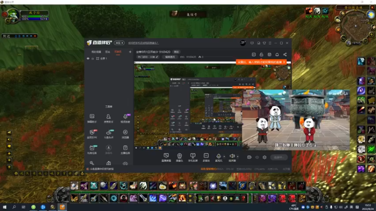
Task: Add a new scene with the plus icon
Action: (x=130, y=52)
